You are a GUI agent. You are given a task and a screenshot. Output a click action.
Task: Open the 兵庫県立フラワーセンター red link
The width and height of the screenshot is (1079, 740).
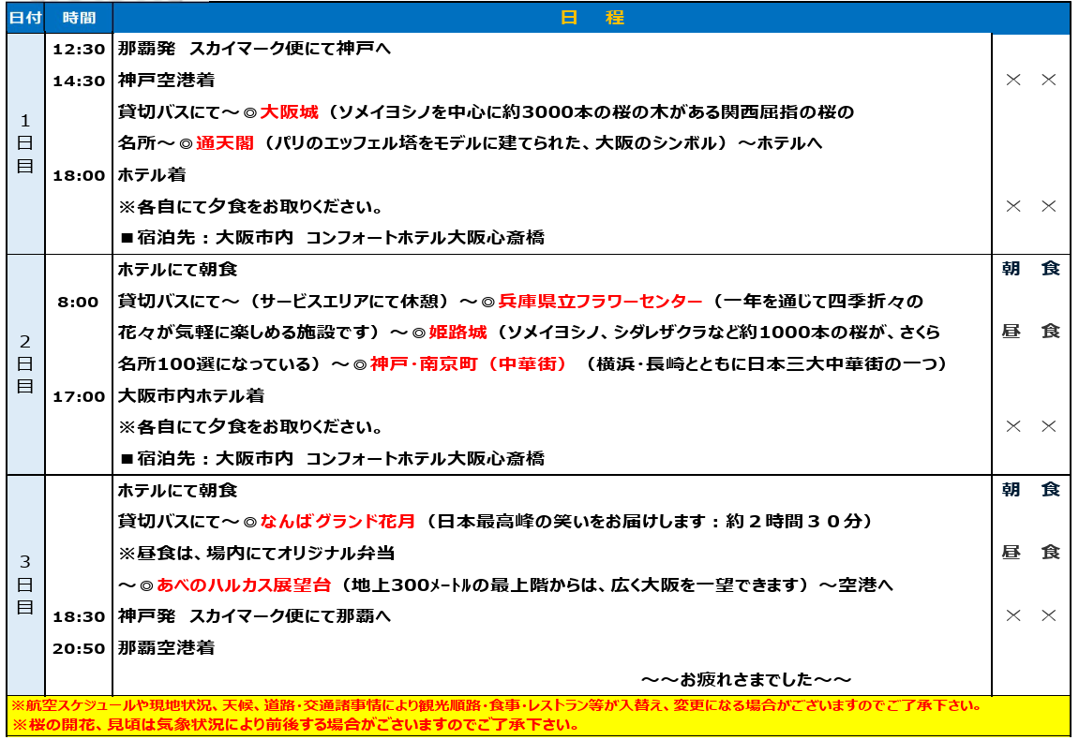tap(600, 302)
